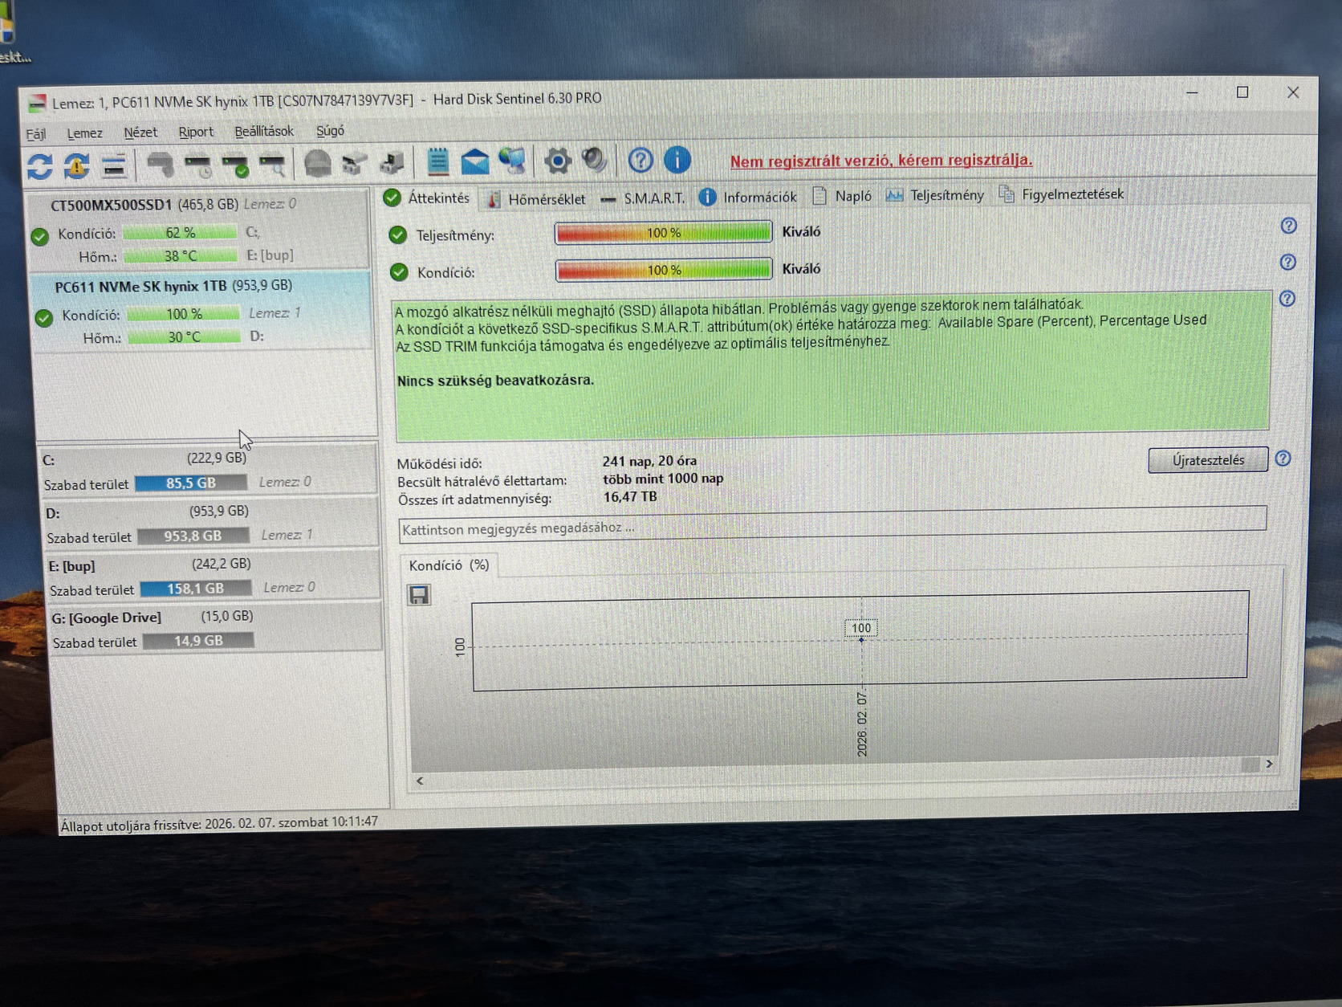Click the green check beside PC611 Kondíció
This screenshot has height=1007, width=1342.
tap(44, 317)
